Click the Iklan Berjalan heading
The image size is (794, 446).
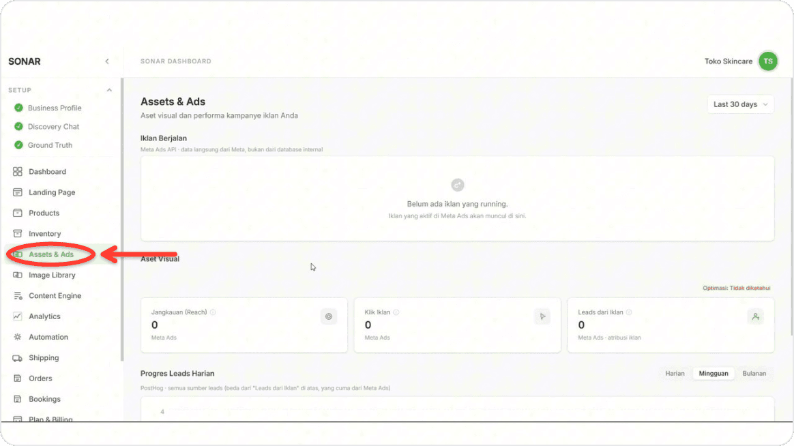click(164, 138)
